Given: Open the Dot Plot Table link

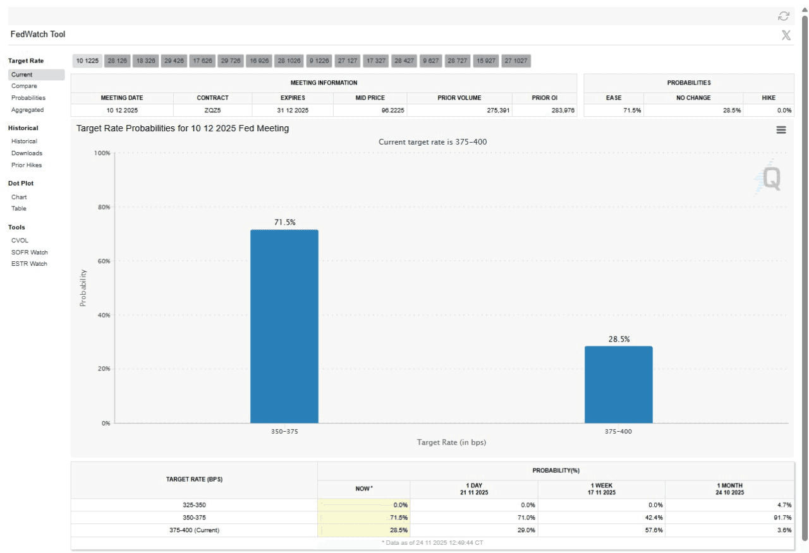Looking at the screenshot, I should click(x=19, y=208).
